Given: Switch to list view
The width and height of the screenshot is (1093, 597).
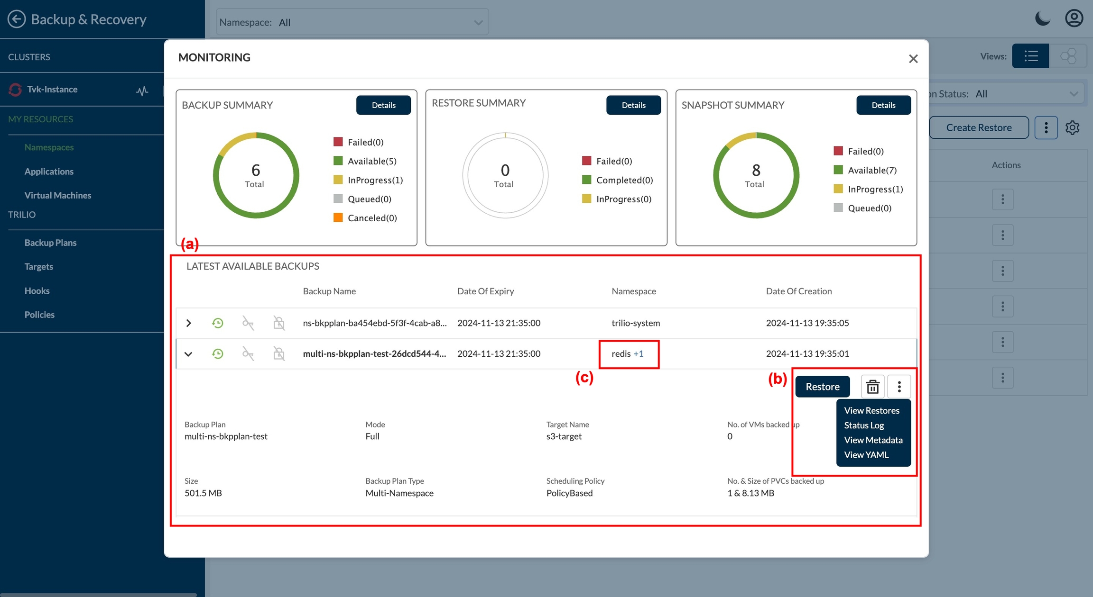Looking at the screenshot, I should 1030,56.
